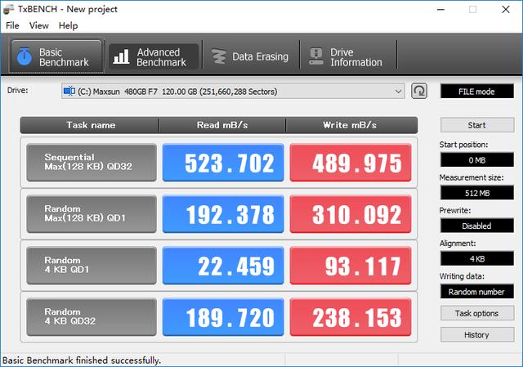The height and width of the screenshot is (367, 523).
Task: Click the Writing data: label
Action: 462,276
